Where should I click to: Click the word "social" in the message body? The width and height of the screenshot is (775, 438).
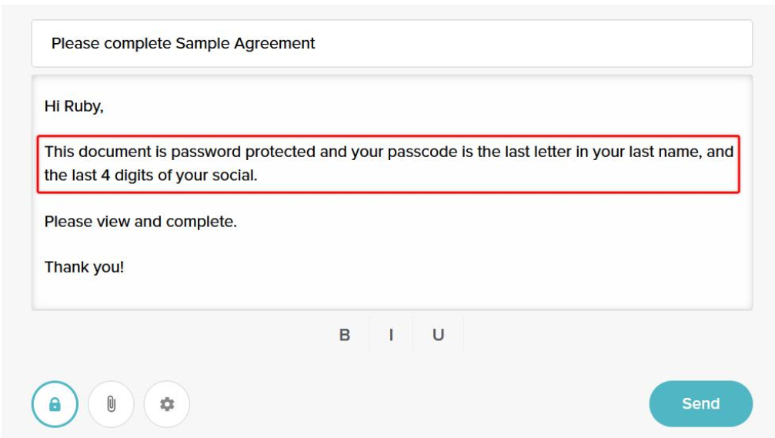pos(236,176)
